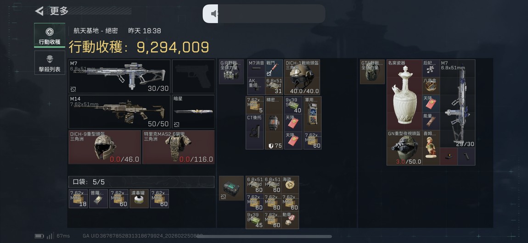Select the GN重型夜視頭盔 night vision helmet

(404, 148)
